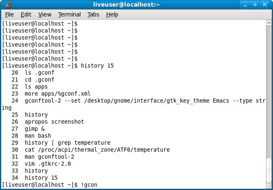
Task: Open the File menu
Action: pyautogui.click(x=9, y=14)
